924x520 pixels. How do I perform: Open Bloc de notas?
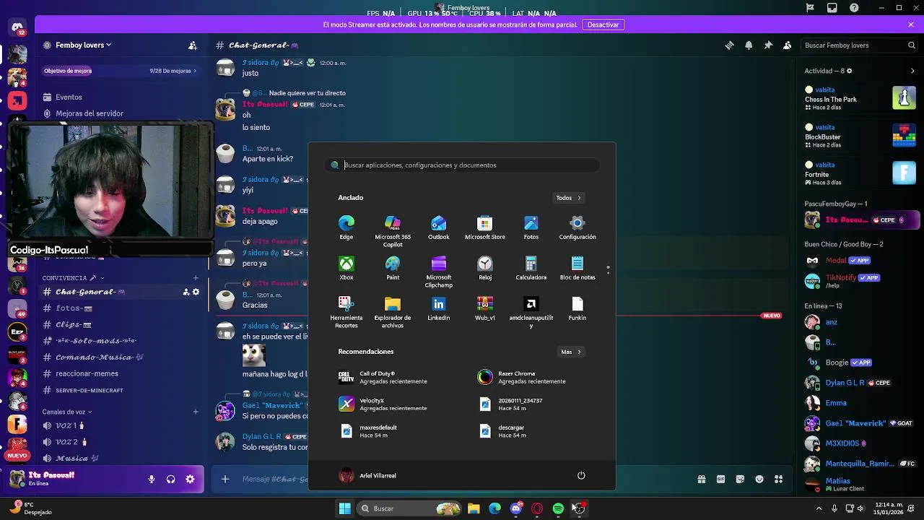tap(577, 268)
